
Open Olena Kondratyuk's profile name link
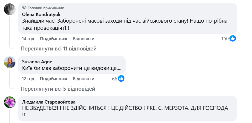click(x=41, y=14)
